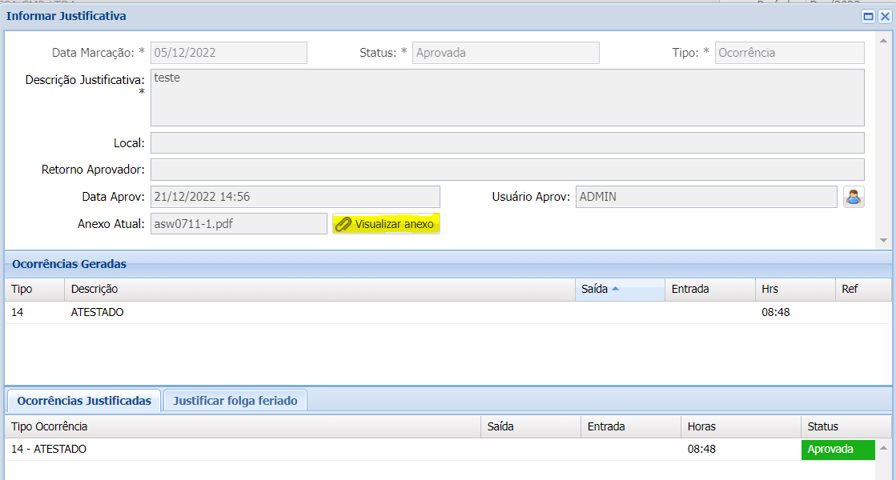Click the Usuário Aprov field showing ADMIN
The image size is (896, 480).
tap(706, 197)
